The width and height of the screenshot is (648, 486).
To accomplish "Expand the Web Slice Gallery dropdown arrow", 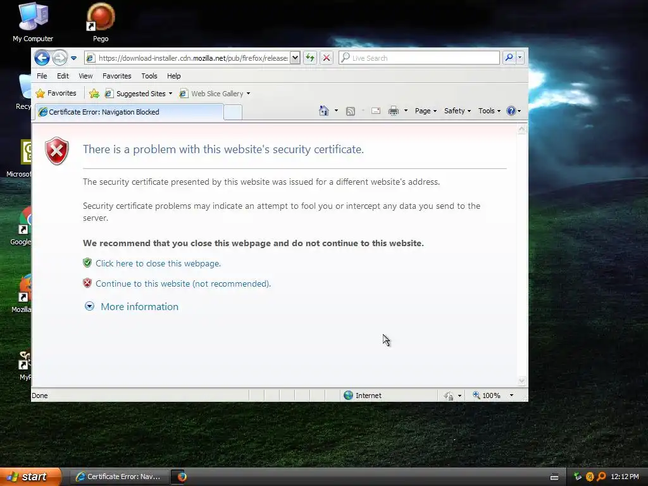I will (x=248, y=94).
